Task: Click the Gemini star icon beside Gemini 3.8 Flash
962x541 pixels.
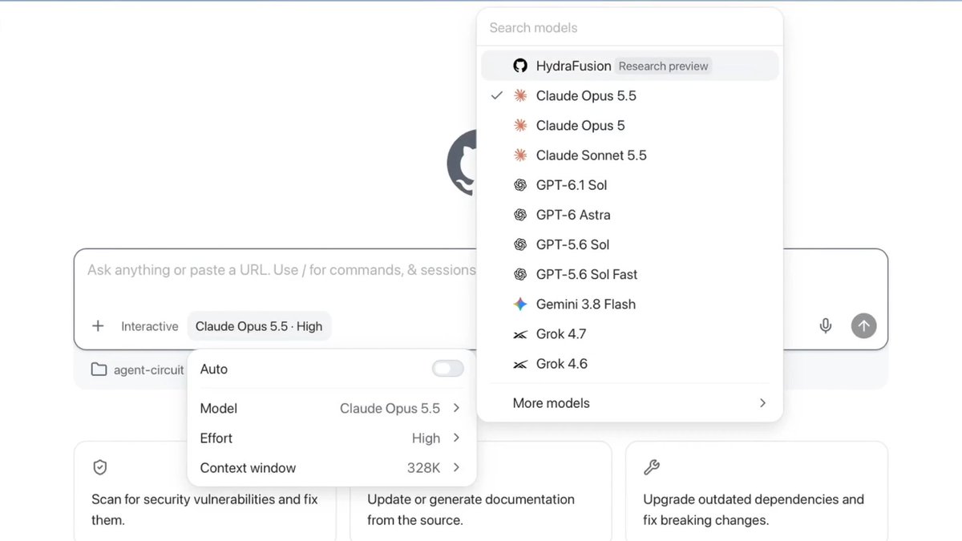Action: tap(520, 304)
